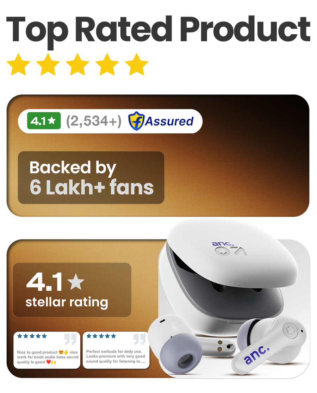Click the first yellow star under the title
This screenshot has height=393, width=317.
(18, 64)
